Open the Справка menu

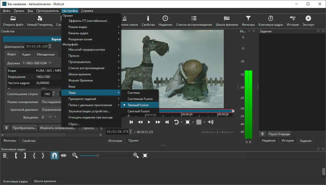tap(87, 11)
